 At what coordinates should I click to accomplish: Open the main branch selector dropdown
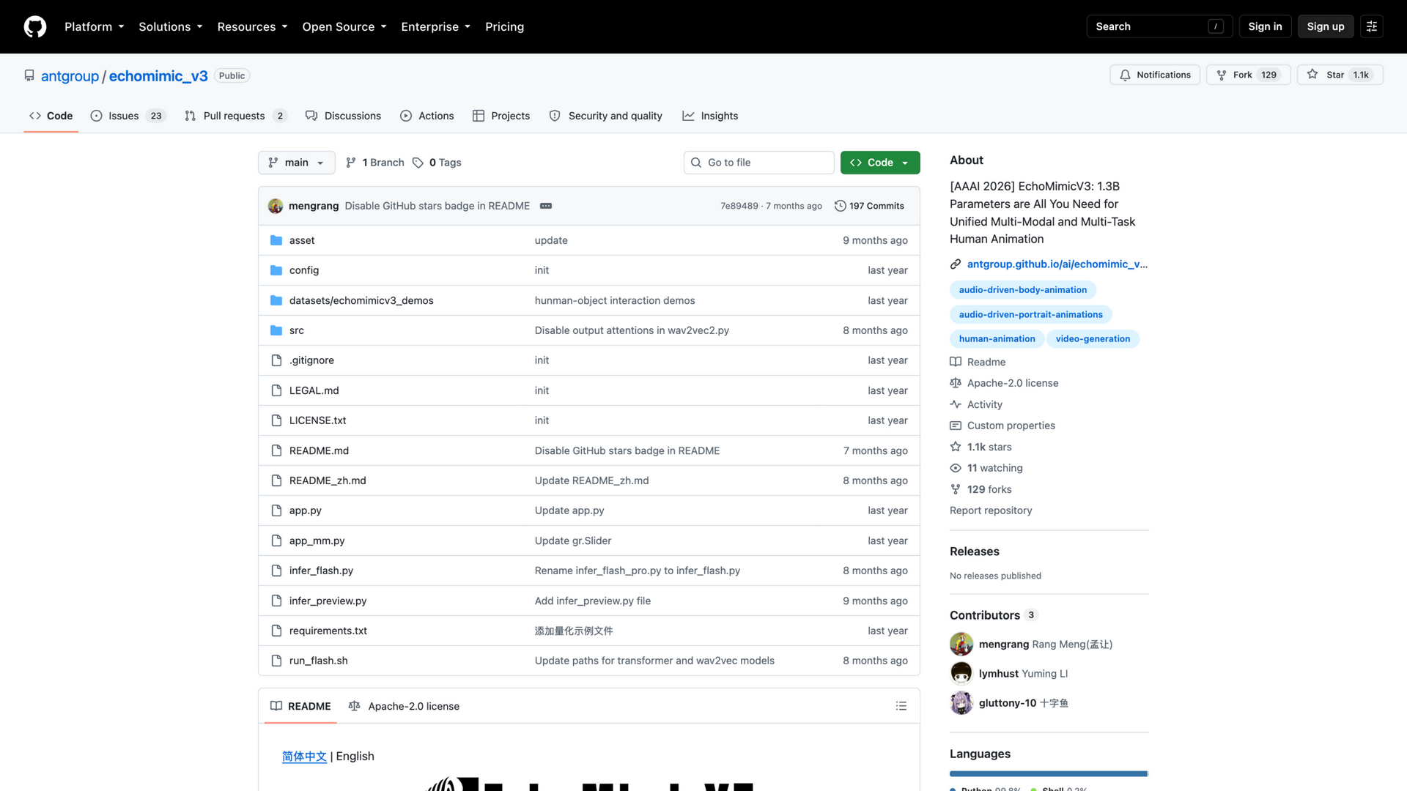[297, 163]
